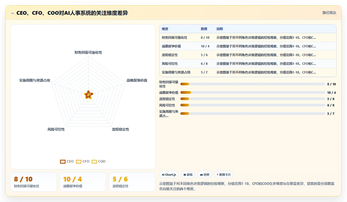Click 流程稳定性 cell in the table
Screen dimensions: 347x202
(x=170, y=55)
